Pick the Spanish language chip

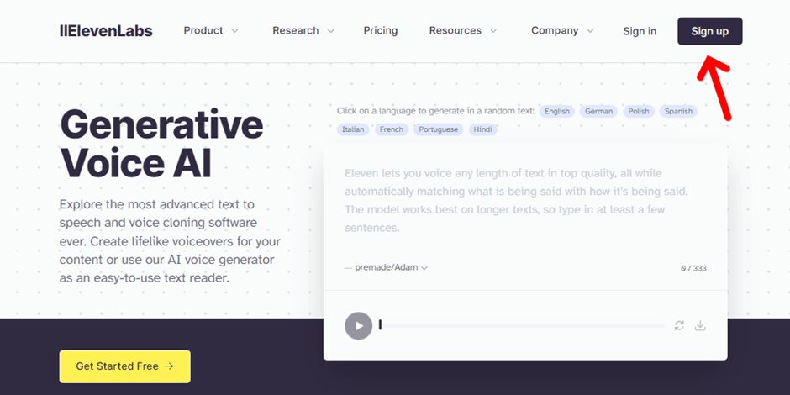tap(678, 111)
